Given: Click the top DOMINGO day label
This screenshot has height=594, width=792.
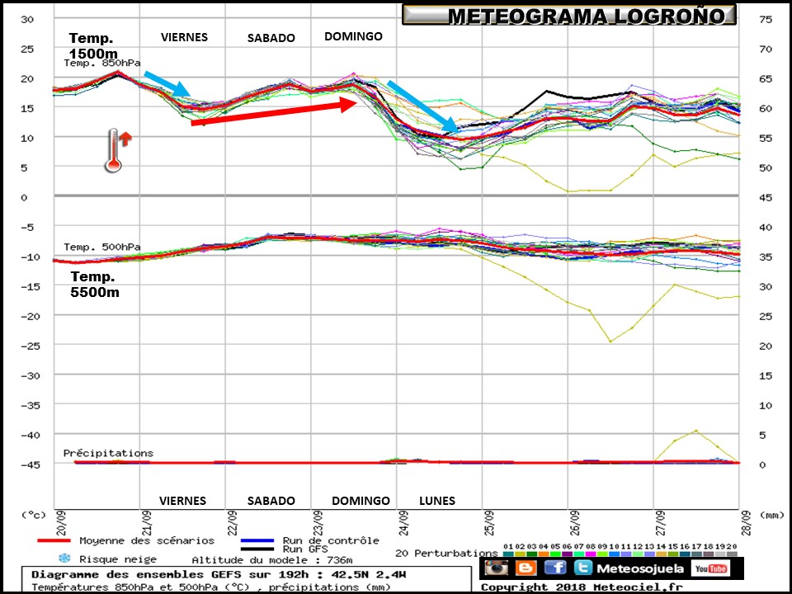Looking at the screenshot, I should pos(354,36).
